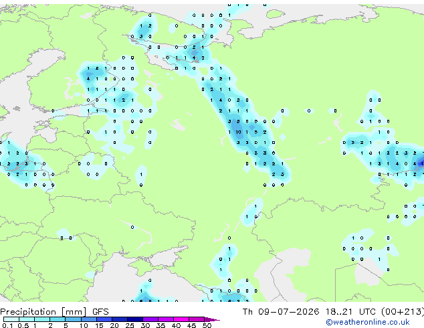
Task: Select the 45–50 mm legend color swatch
Action: 197,319
